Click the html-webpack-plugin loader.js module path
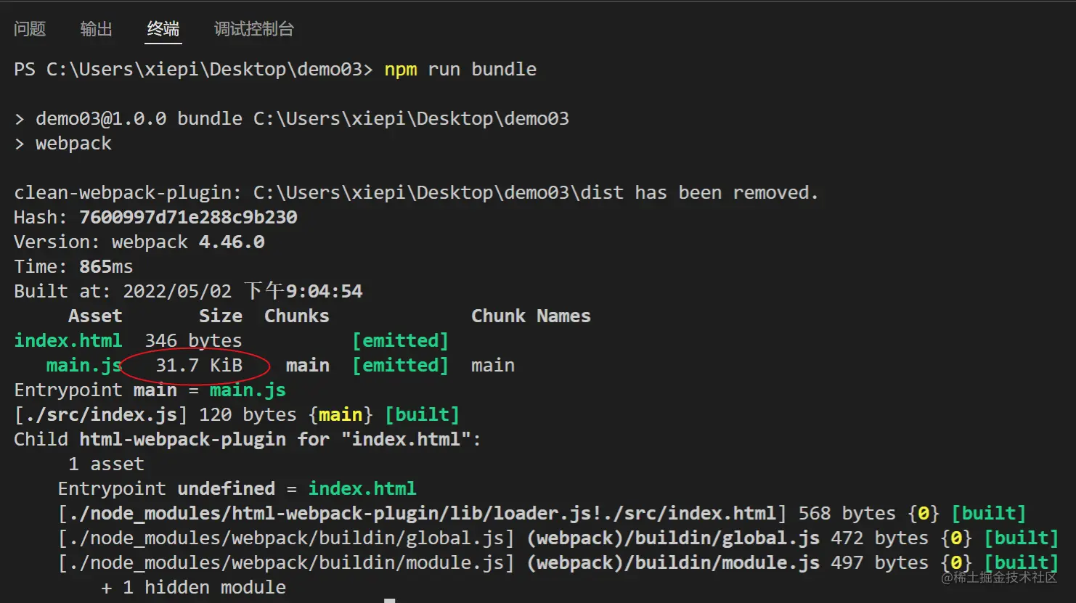 point(422,514)
